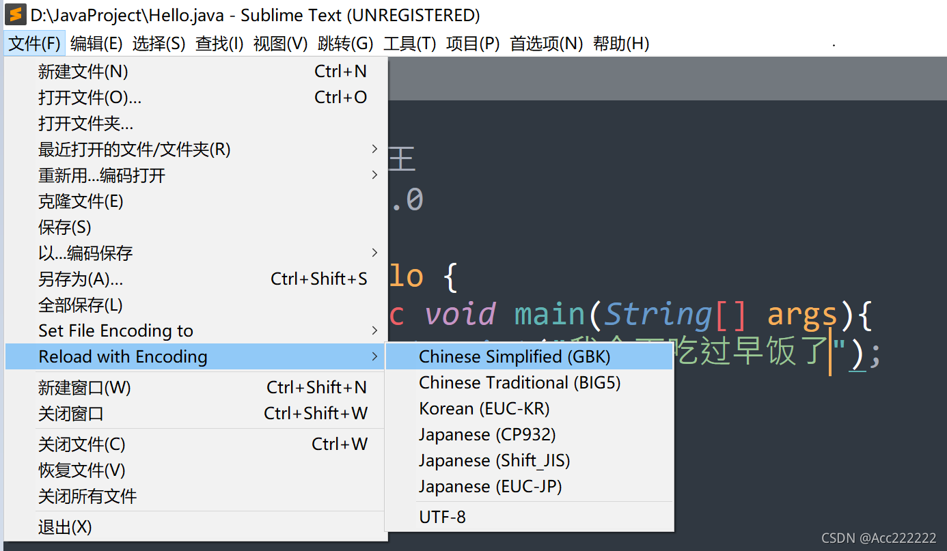Click the word args in the code
Viewport: 947px width, 551px height.
(x=803, y=315)
